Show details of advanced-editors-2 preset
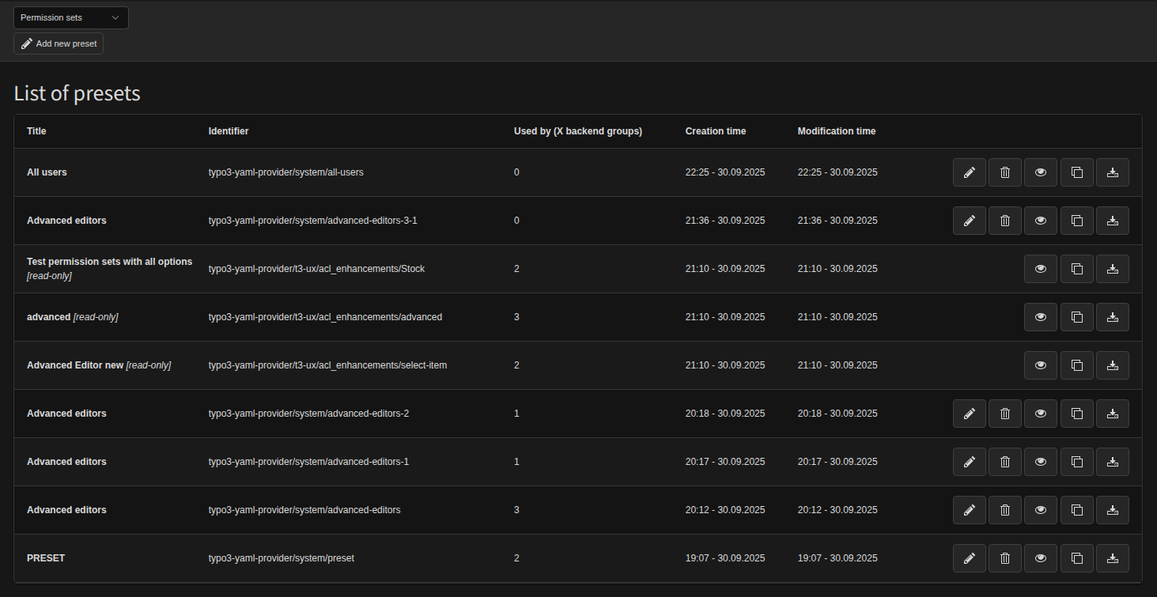The height and width of the screenshot is (597, 1157). (x=1040, y=414)
